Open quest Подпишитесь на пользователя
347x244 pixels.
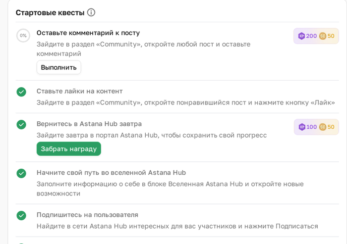tap(87, 214)
